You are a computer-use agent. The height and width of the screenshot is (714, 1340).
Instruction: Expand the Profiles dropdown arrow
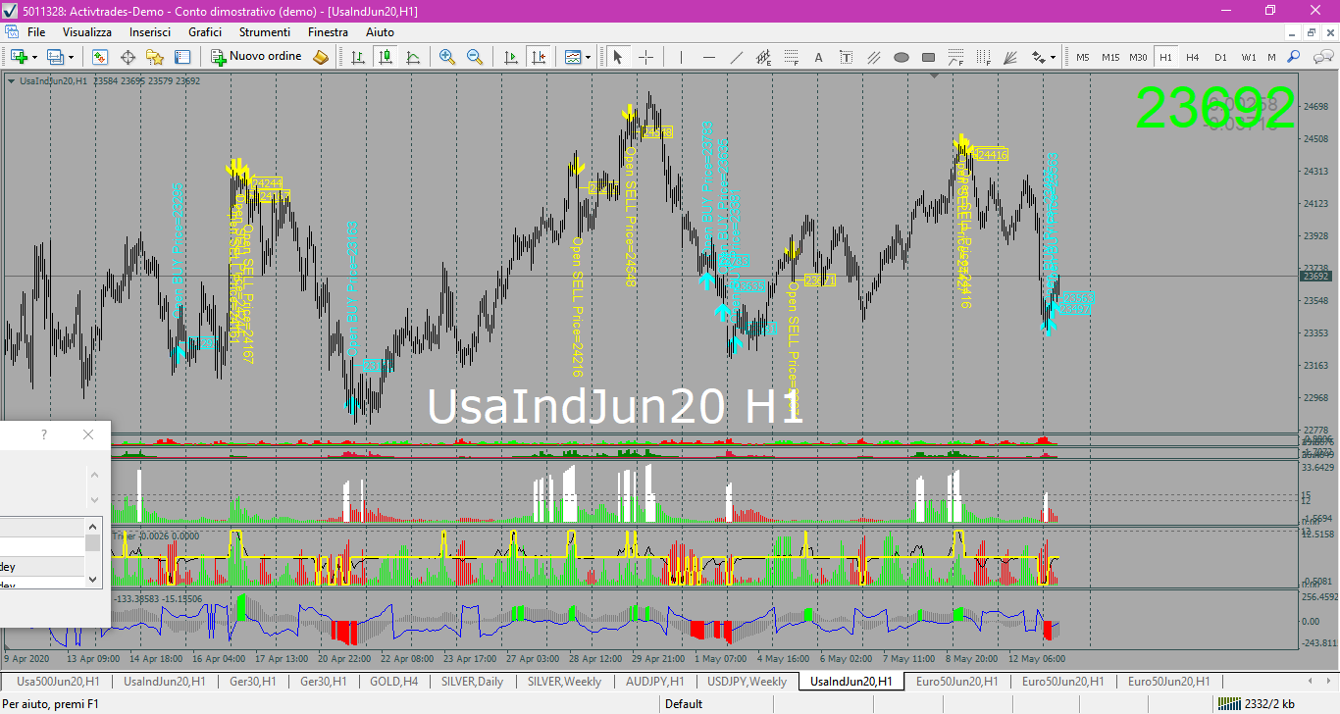coord(71,57)
